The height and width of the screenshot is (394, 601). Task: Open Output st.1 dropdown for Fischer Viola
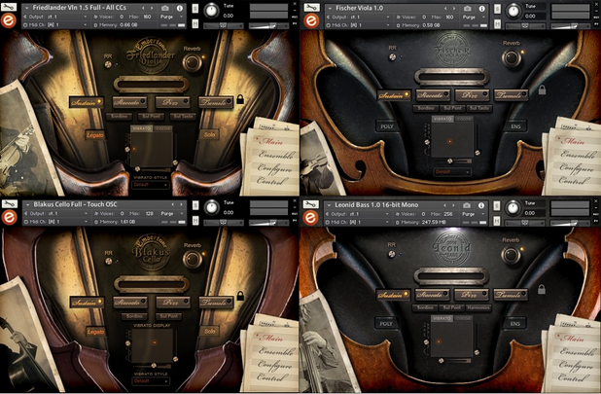pyautogui.click(x=359, y=18)
